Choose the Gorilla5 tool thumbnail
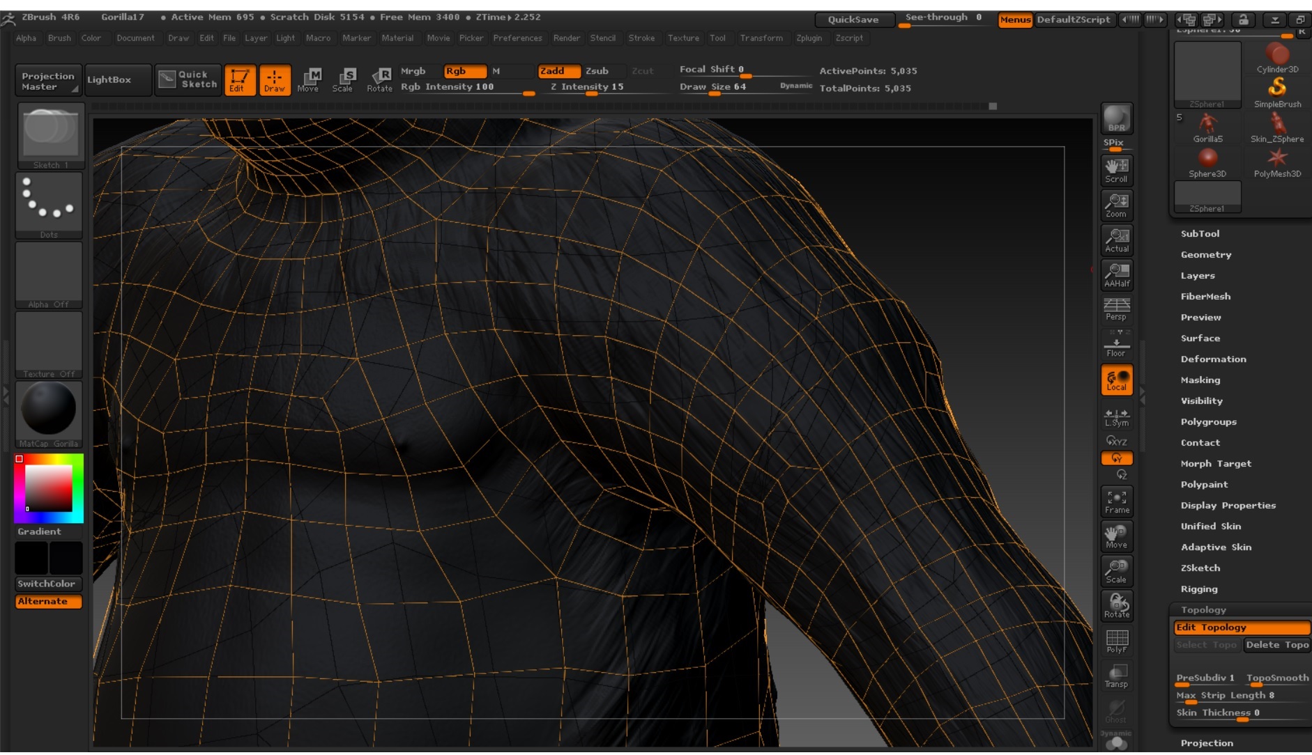 click(1207, 128)
